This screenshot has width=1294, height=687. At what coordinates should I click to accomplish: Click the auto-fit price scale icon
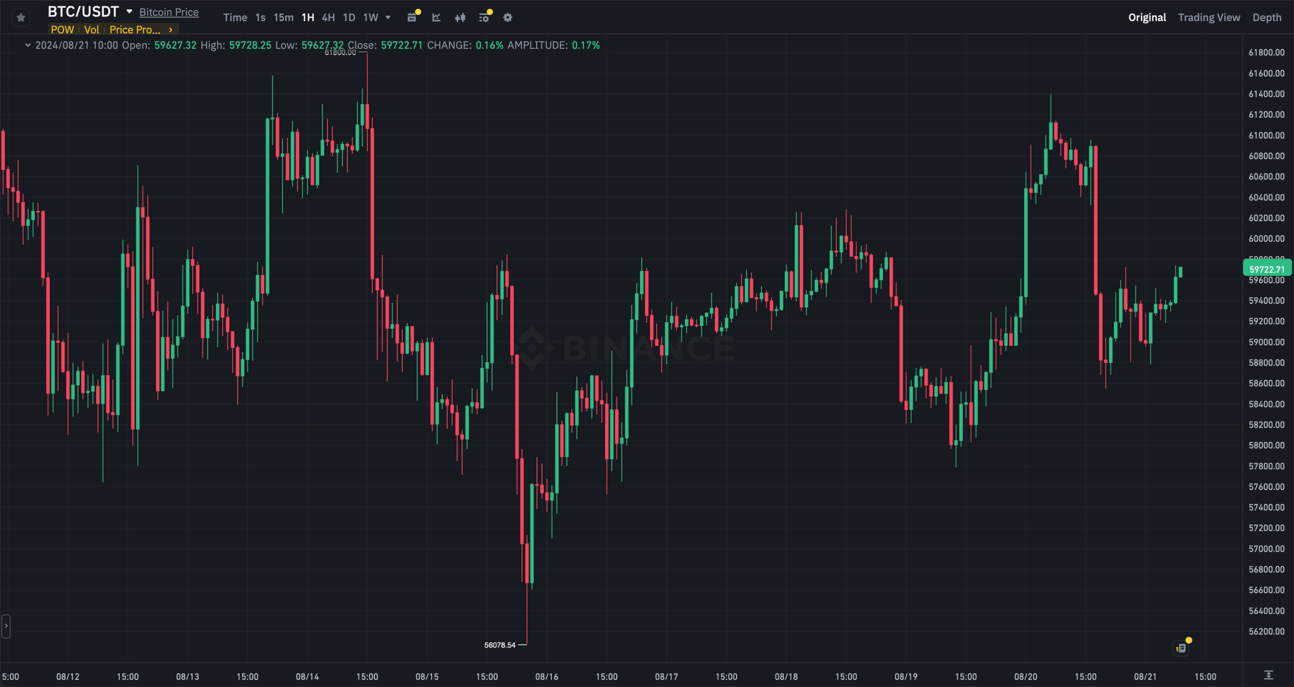(1268, 675)
